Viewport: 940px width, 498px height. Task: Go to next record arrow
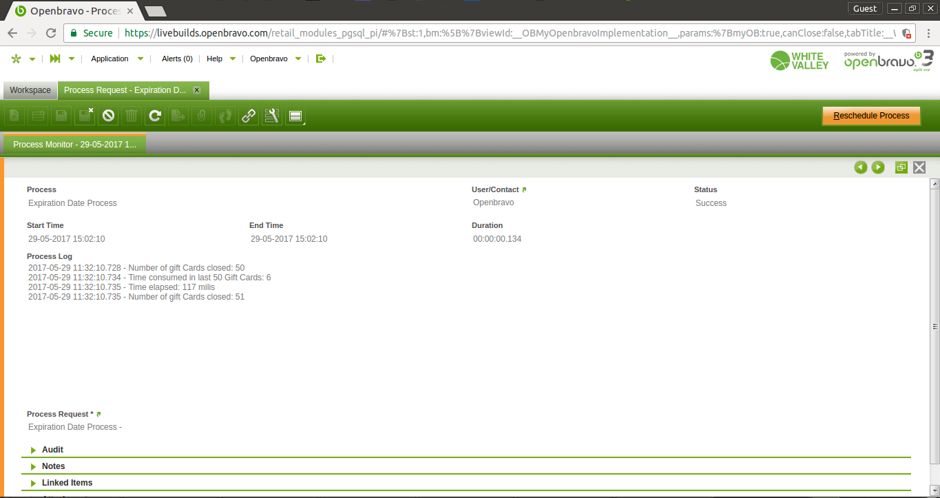click(878, 167)
